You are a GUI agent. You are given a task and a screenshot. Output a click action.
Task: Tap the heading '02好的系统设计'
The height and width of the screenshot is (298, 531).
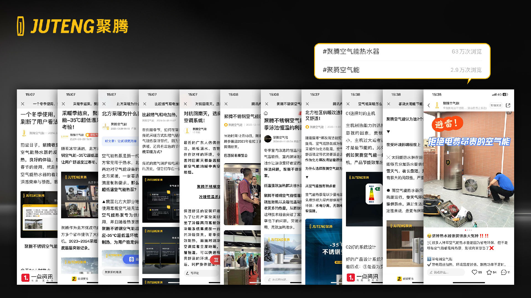(x=361, y=247)
